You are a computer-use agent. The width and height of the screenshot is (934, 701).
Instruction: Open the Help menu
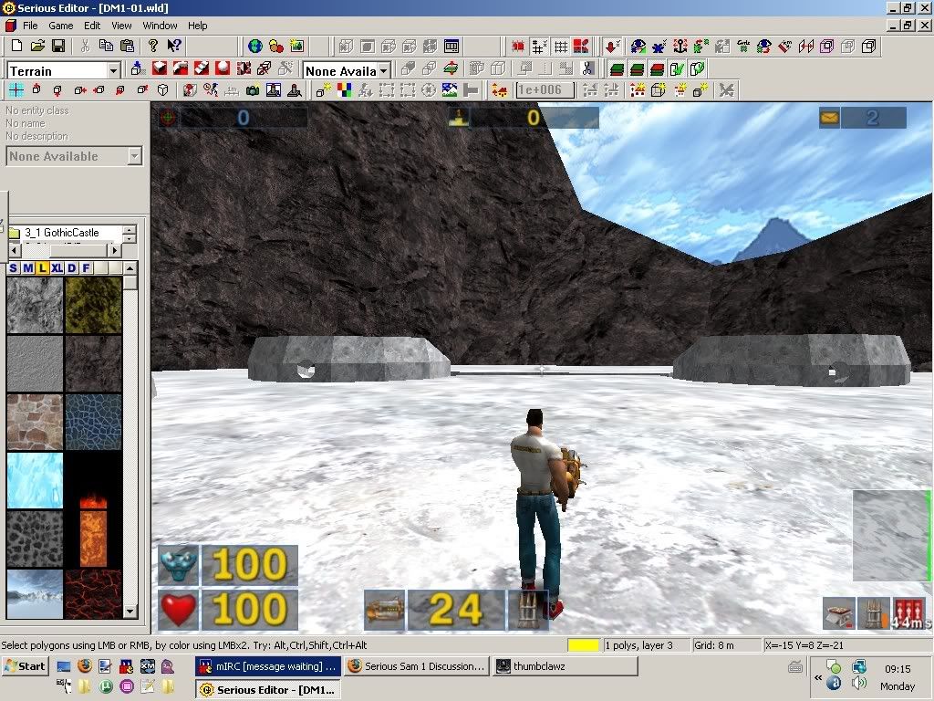coord(197,26)
